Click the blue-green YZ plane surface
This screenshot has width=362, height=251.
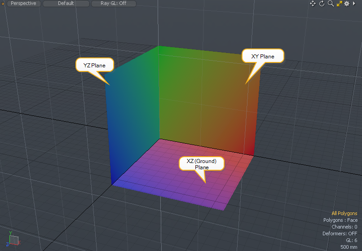132,117
